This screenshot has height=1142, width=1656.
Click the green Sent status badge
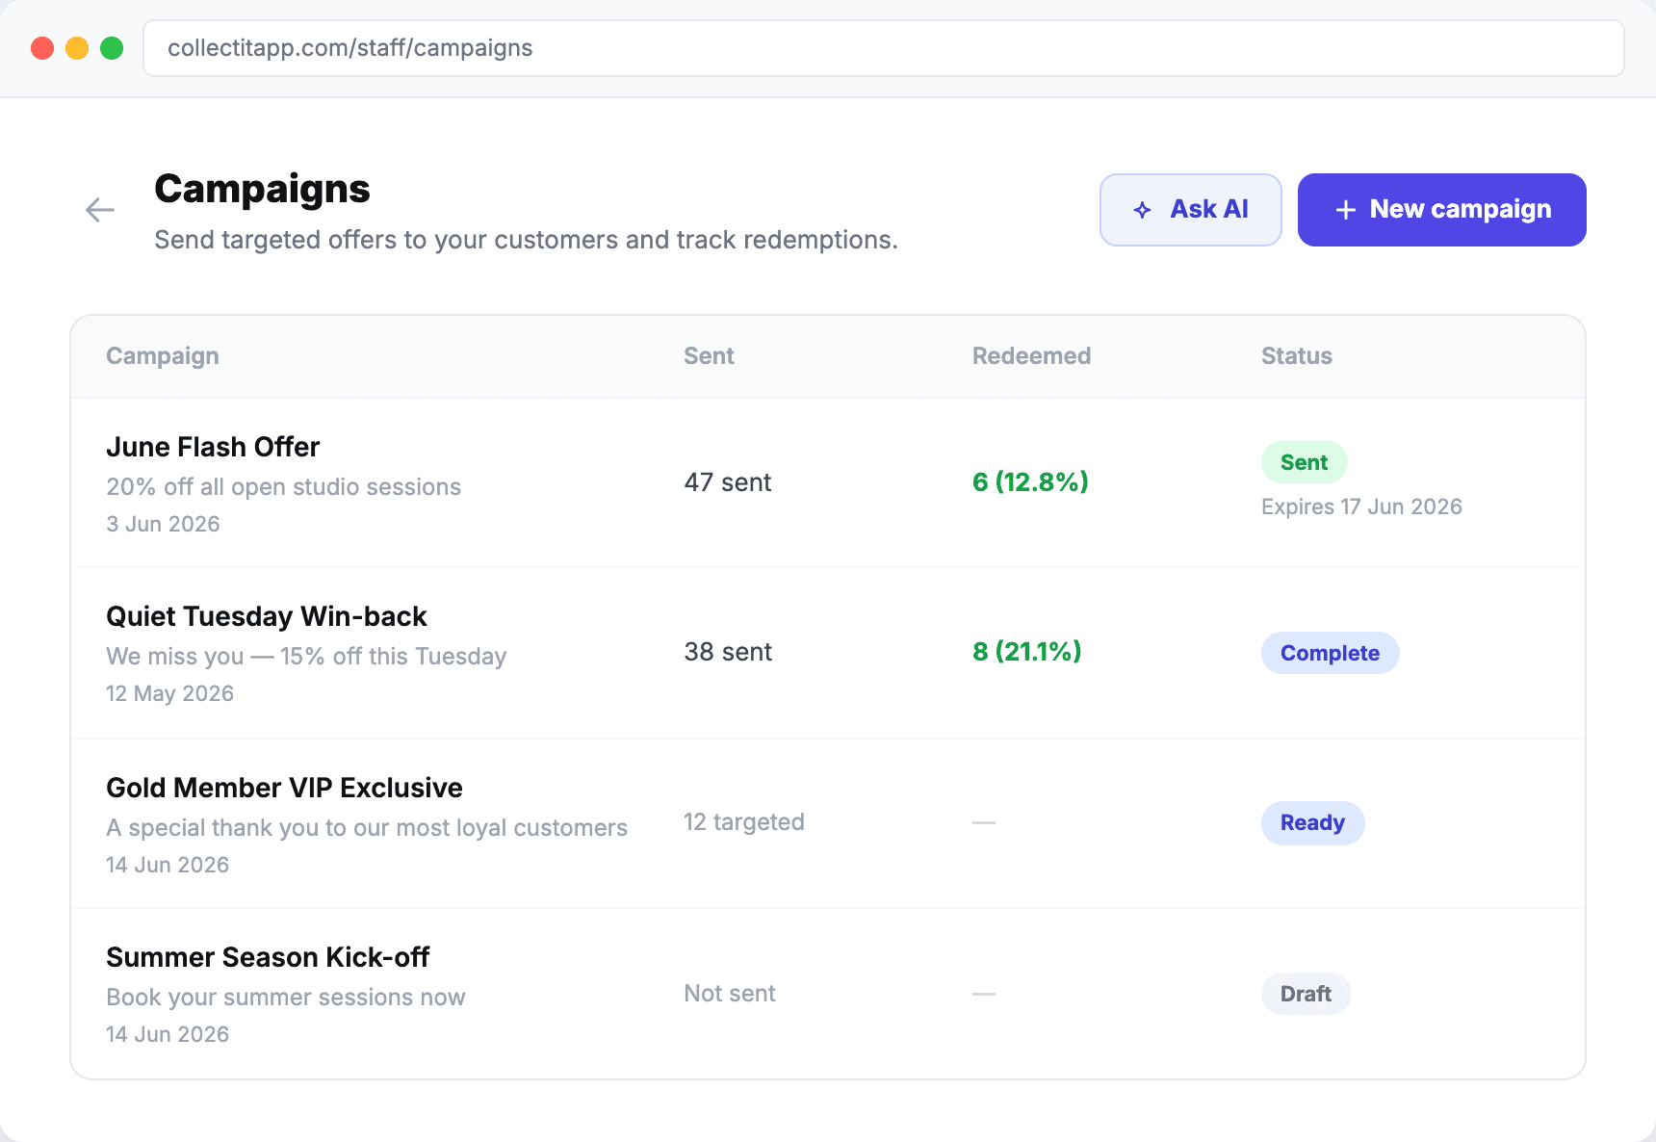(x=1305, y=462)
